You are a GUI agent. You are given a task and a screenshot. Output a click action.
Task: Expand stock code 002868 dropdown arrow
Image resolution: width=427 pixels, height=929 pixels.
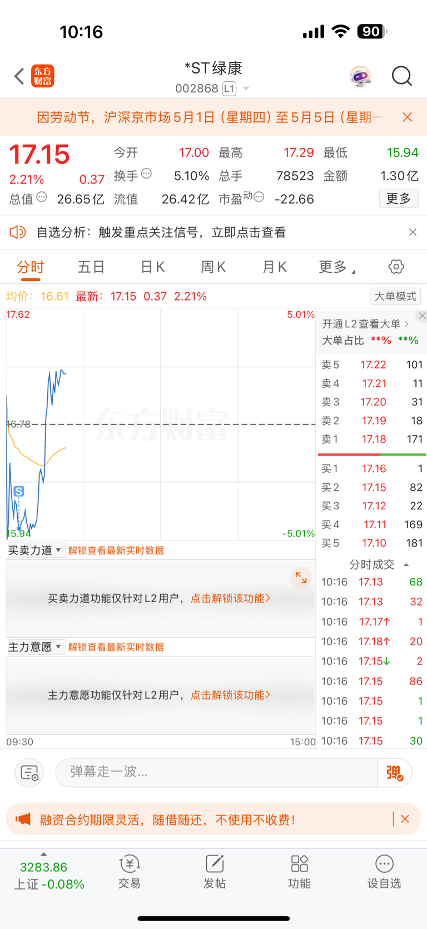(246, 89)
